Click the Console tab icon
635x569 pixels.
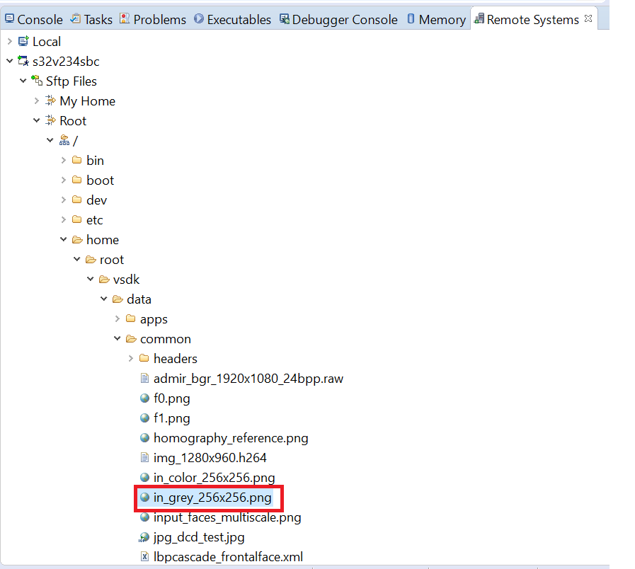coord(9,18)
